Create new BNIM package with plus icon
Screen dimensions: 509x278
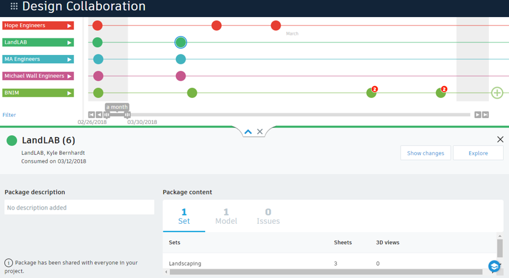497,93
